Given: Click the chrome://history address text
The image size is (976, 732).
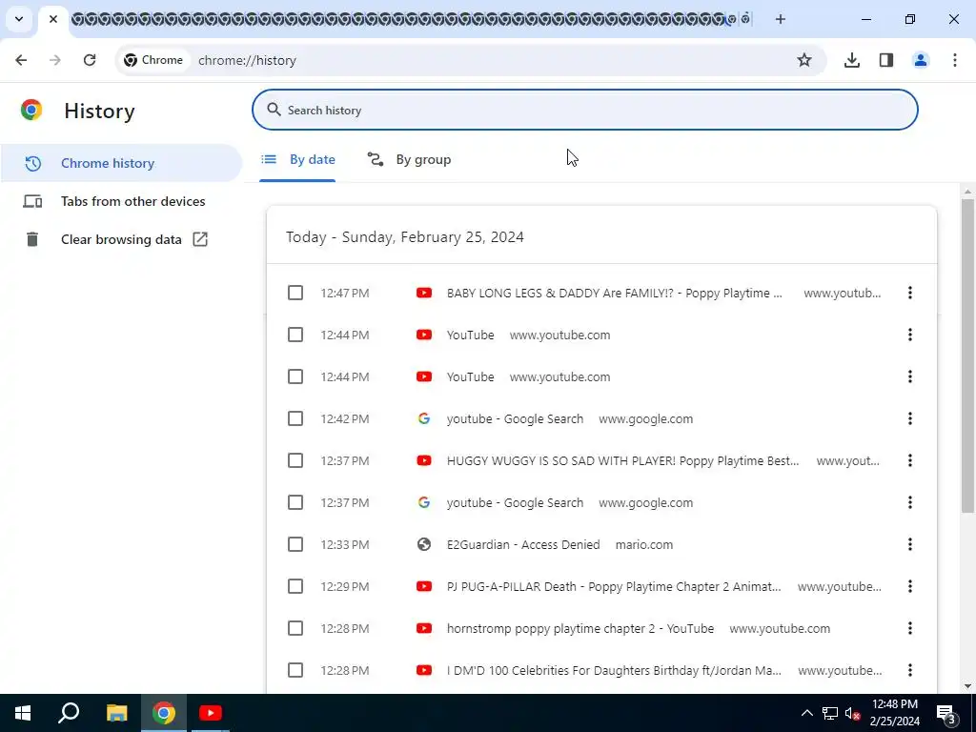Looking at the screenshot, I should click(x=247, y=60).
